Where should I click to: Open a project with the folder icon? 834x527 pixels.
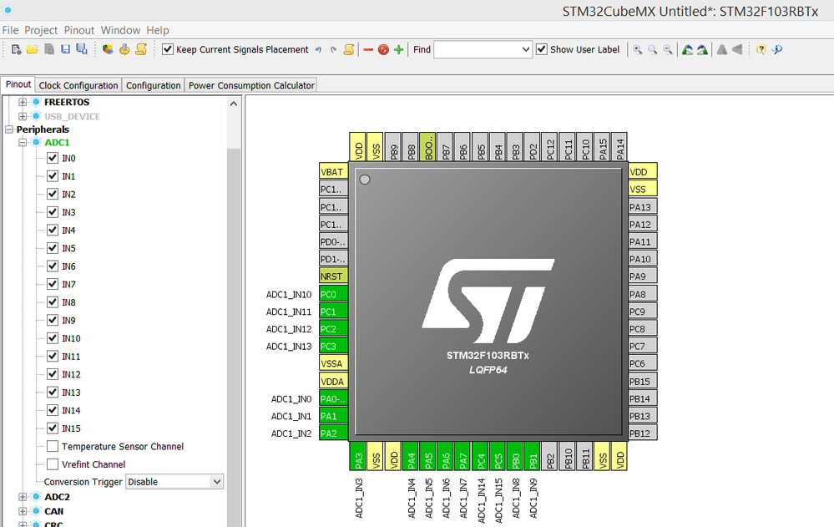(33, 49)
